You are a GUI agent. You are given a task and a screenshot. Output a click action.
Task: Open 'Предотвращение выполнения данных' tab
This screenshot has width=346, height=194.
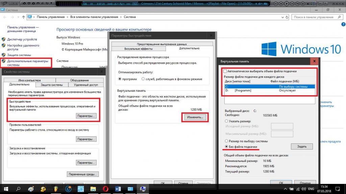point(162,44)
